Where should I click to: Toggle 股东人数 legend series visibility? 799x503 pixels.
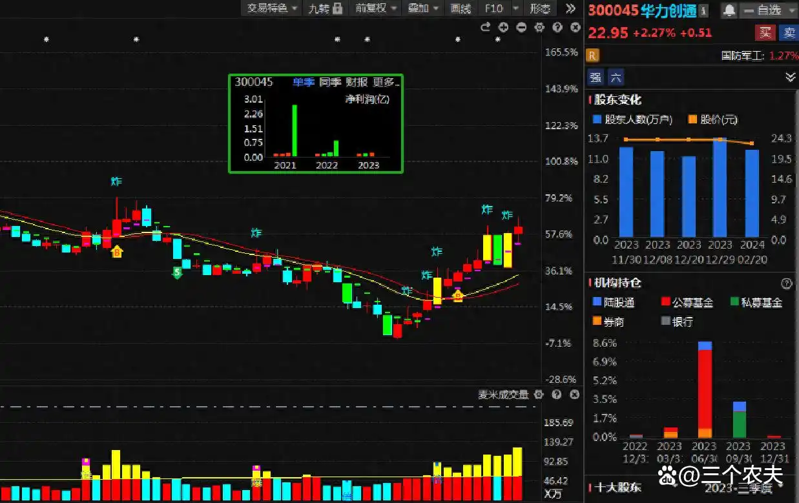632,119
